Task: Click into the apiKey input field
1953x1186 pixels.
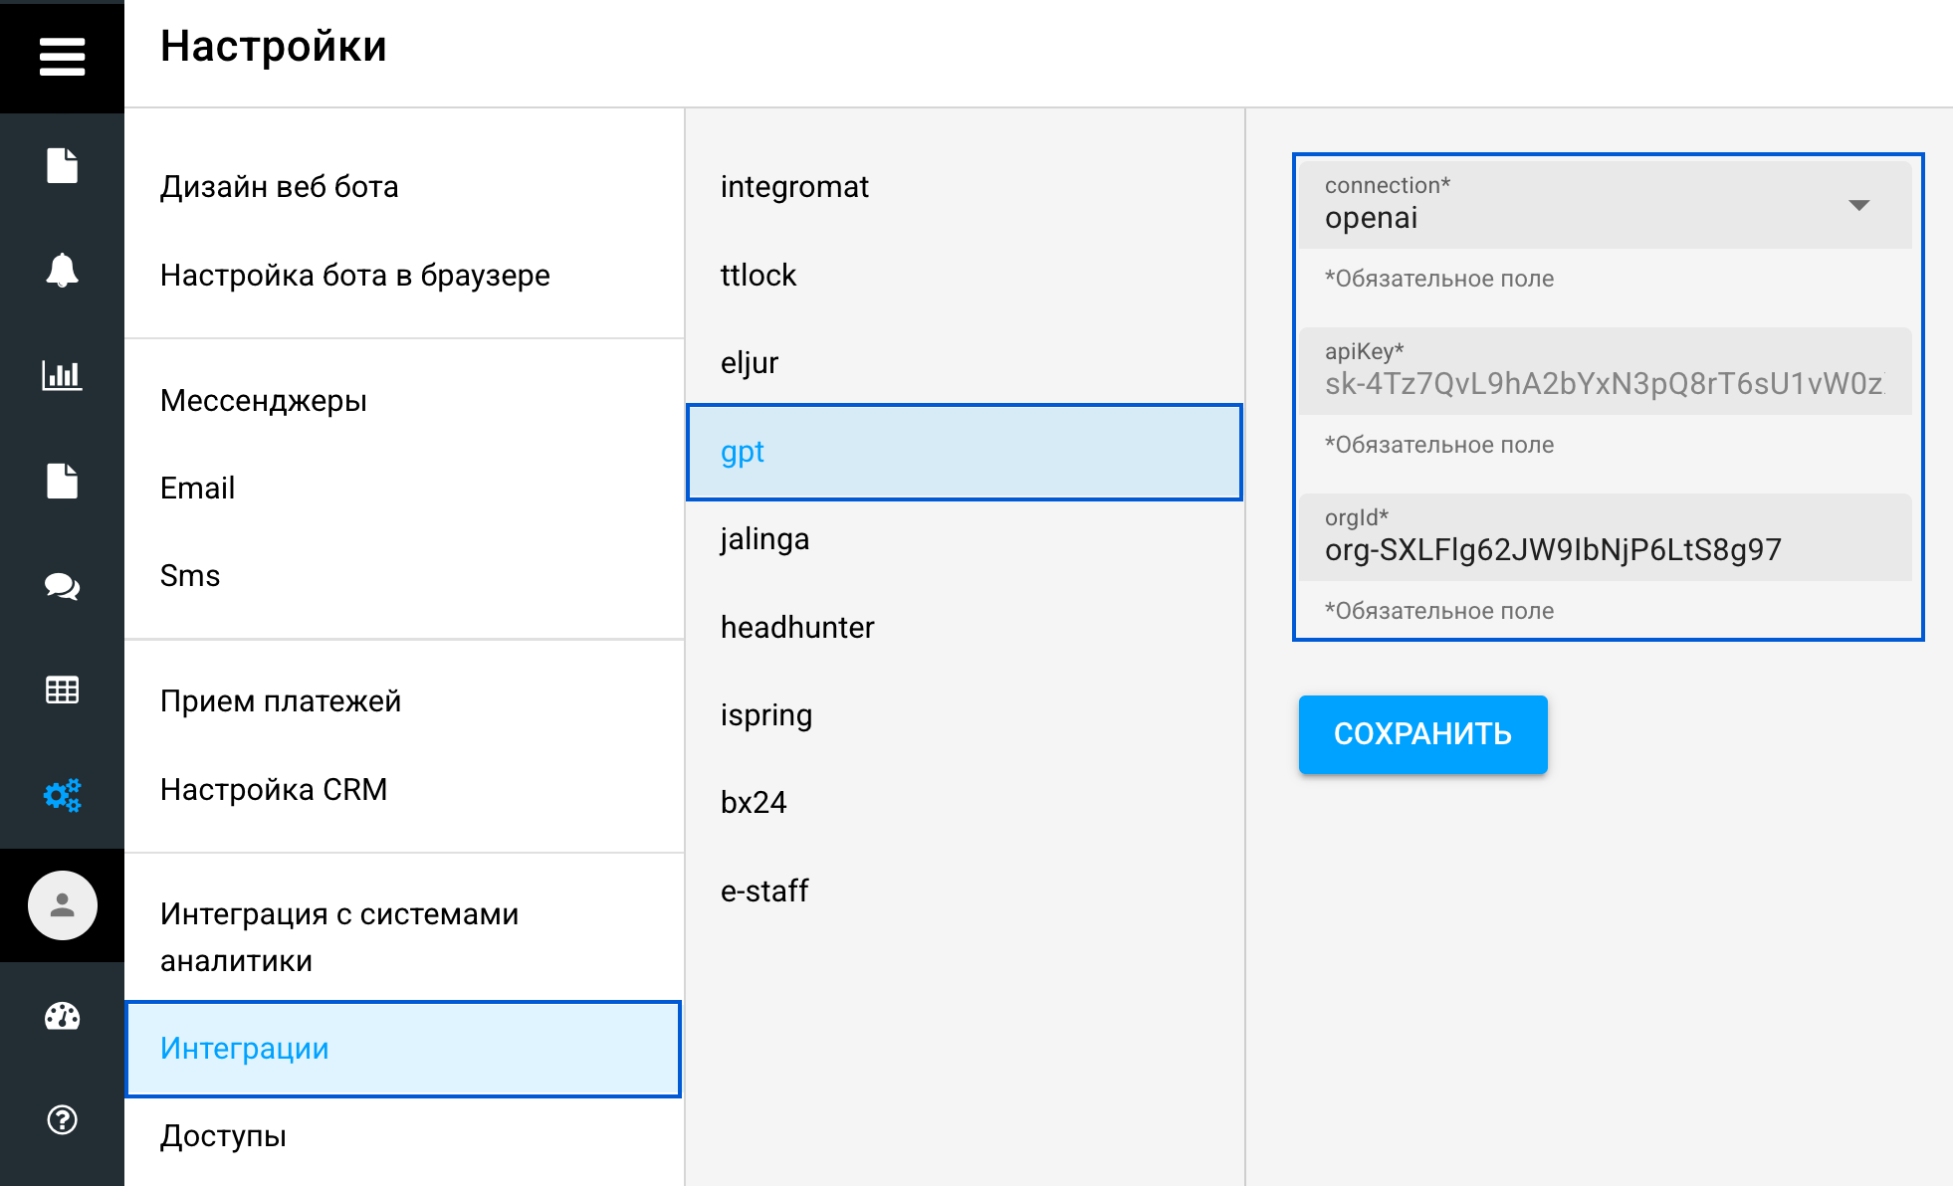Action: click(1603, 383)
